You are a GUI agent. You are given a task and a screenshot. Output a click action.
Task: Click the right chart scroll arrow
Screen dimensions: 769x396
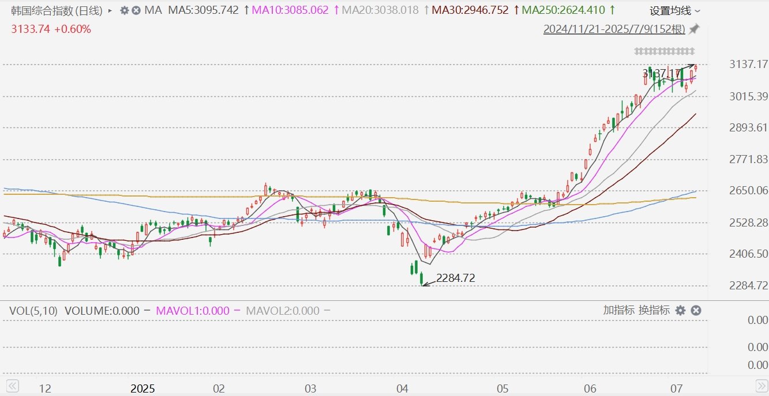(762, 384)
